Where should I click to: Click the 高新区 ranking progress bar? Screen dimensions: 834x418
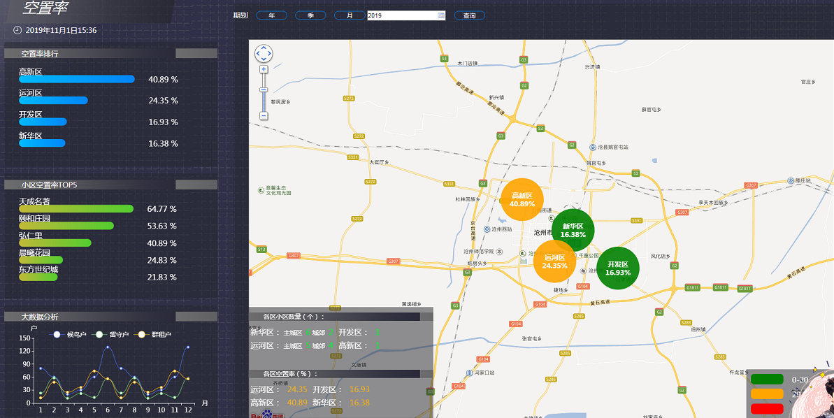click(x=77, y=79)
